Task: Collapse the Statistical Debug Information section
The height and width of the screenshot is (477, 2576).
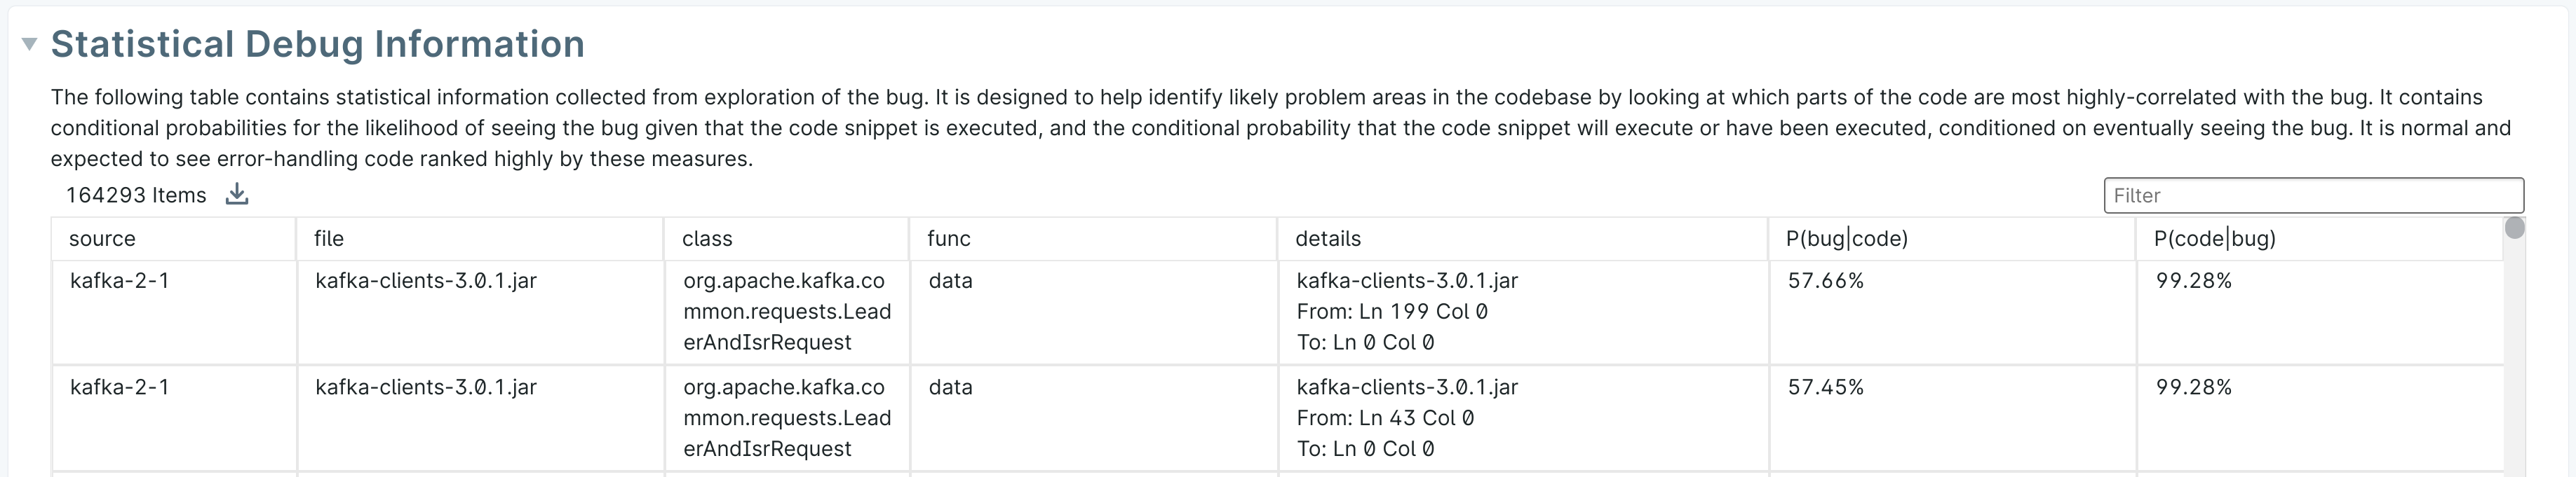Action: pos(30,44)
